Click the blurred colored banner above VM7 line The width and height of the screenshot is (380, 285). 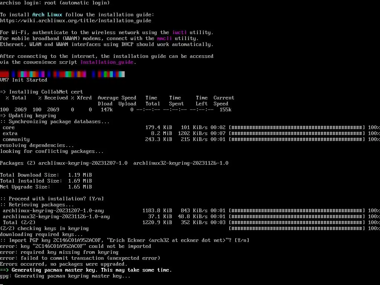[x=62, y=74]
